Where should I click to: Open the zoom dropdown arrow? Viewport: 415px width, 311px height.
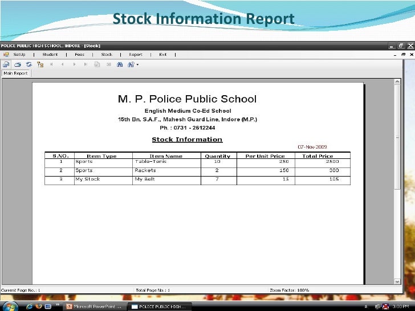(x=137, y=64)
